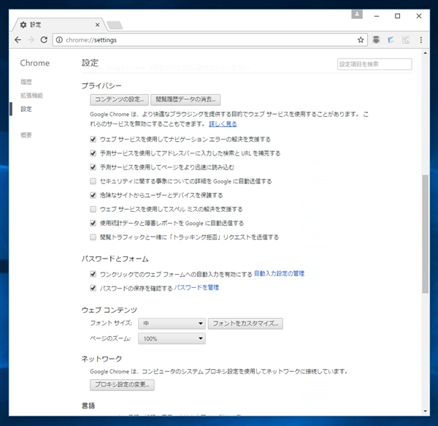Viewport: 438px width, 426px height.
Task: Toggle ウェブ フォームへの自動入力 checkbox
Action: pos(93,274)
